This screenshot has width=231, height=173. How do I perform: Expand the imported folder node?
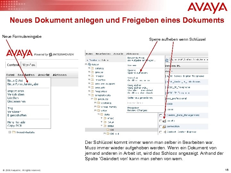click(89, 80)
